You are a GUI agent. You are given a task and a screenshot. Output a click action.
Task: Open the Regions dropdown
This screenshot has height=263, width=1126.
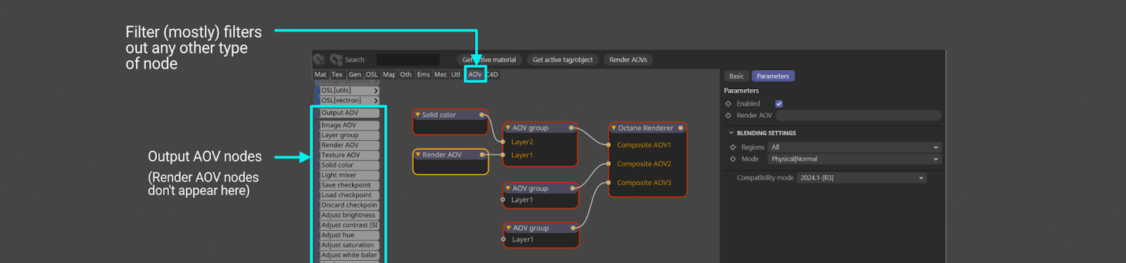click(x=854, y=147)
